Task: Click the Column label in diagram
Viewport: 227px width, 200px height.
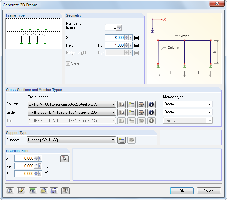Action: tap(173, 48)
